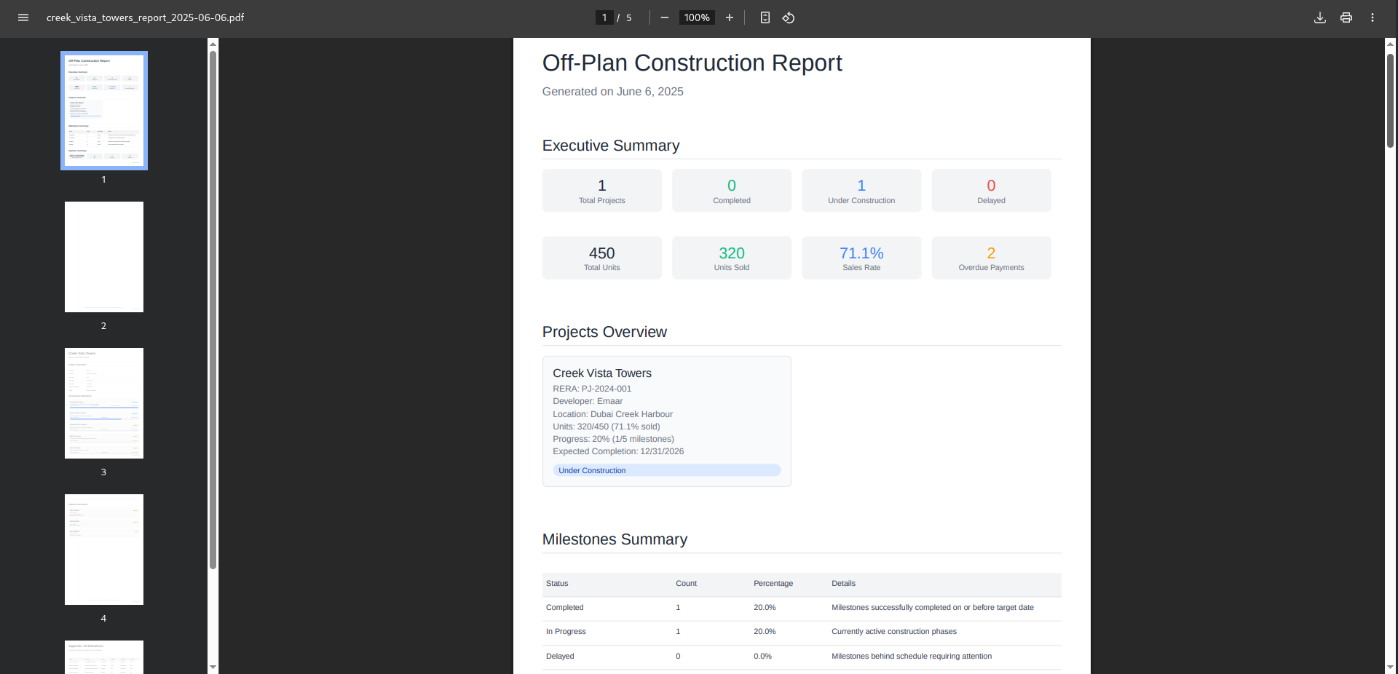
Task: Click the main document vertical scrollbar
Action: (x=1391, y=100)
